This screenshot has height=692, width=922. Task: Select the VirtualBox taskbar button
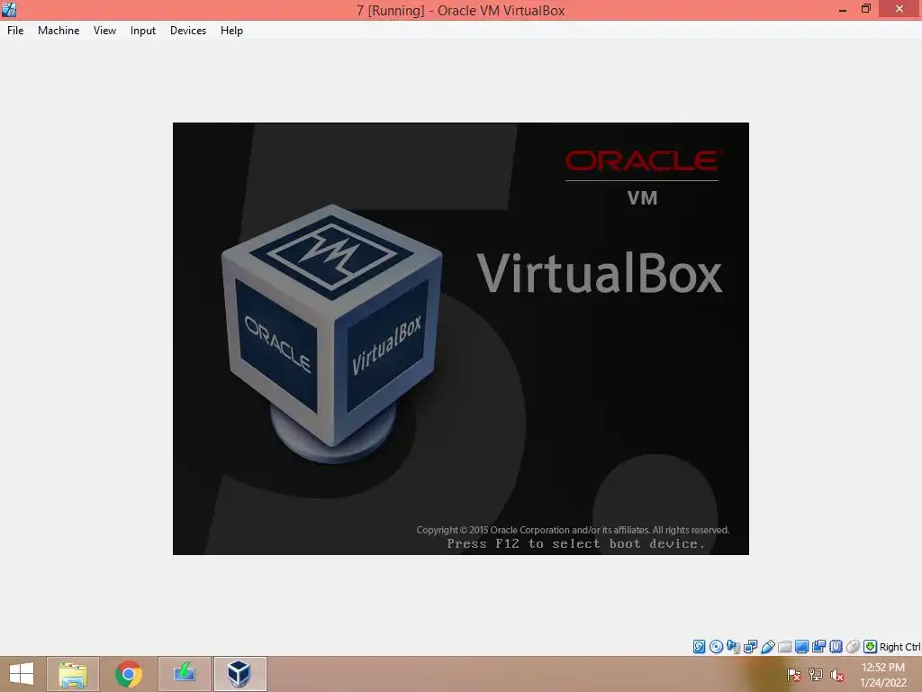click(x=240, y=674)
